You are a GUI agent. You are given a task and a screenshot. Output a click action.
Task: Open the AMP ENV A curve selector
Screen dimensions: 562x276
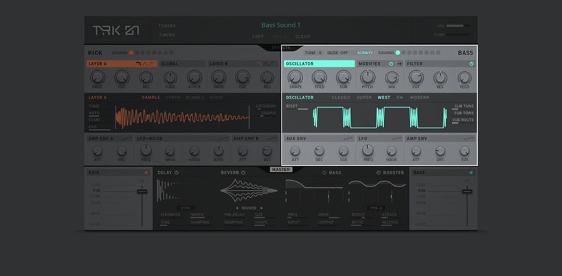[126, 139]
